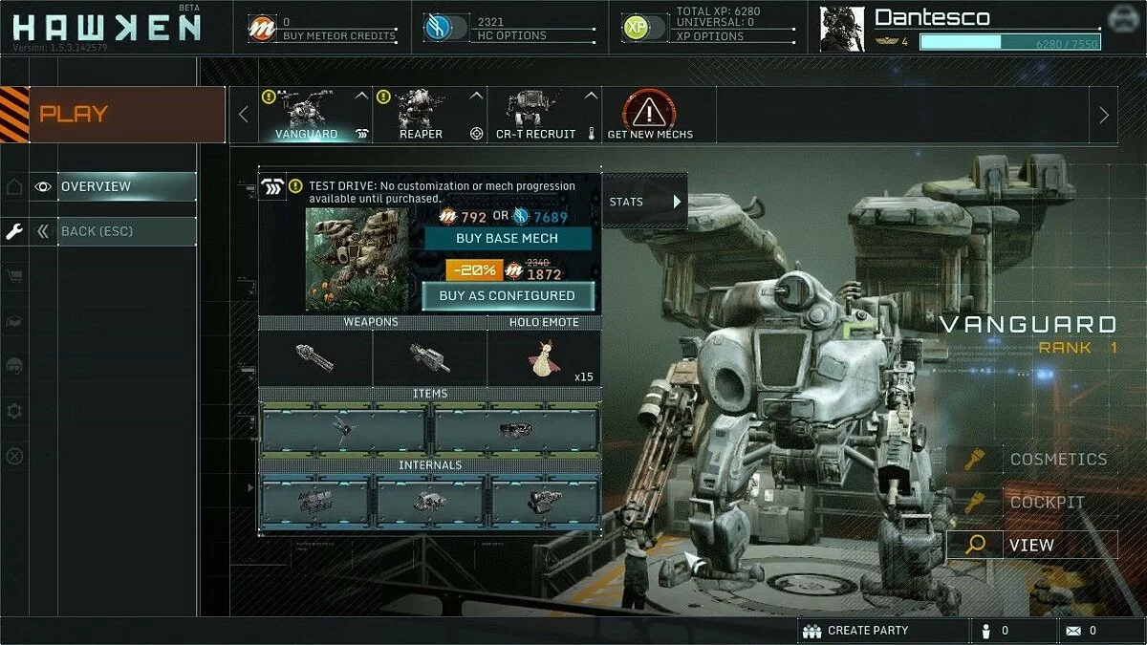Open the mail envelope icon
The height and width of the screenshot is (645, 1147).
[x=1072, y=631]
